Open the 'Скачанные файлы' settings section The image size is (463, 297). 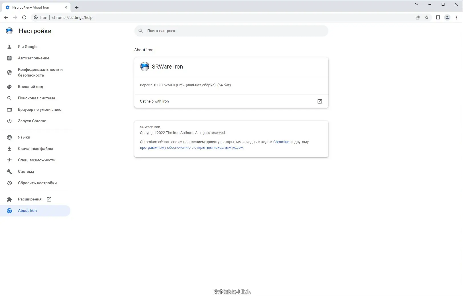tap(35, 148)
